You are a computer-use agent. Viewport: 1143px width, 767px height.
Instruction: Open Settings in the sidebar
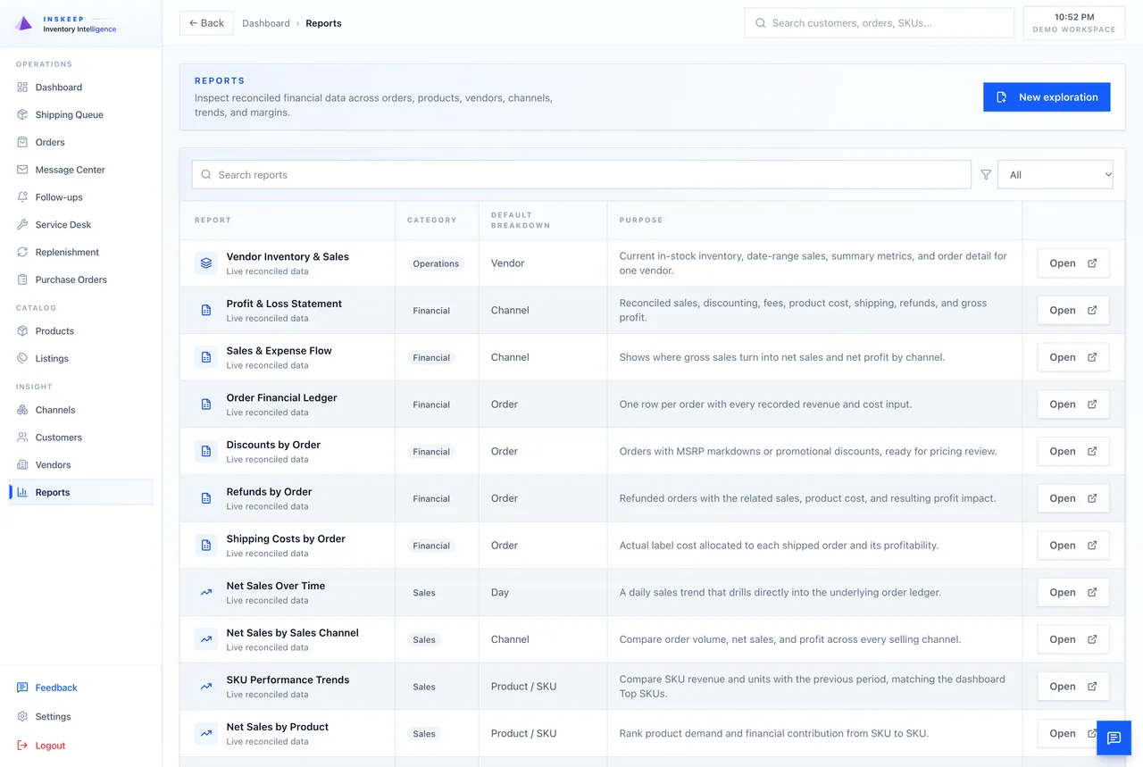[x=80, y=716]
